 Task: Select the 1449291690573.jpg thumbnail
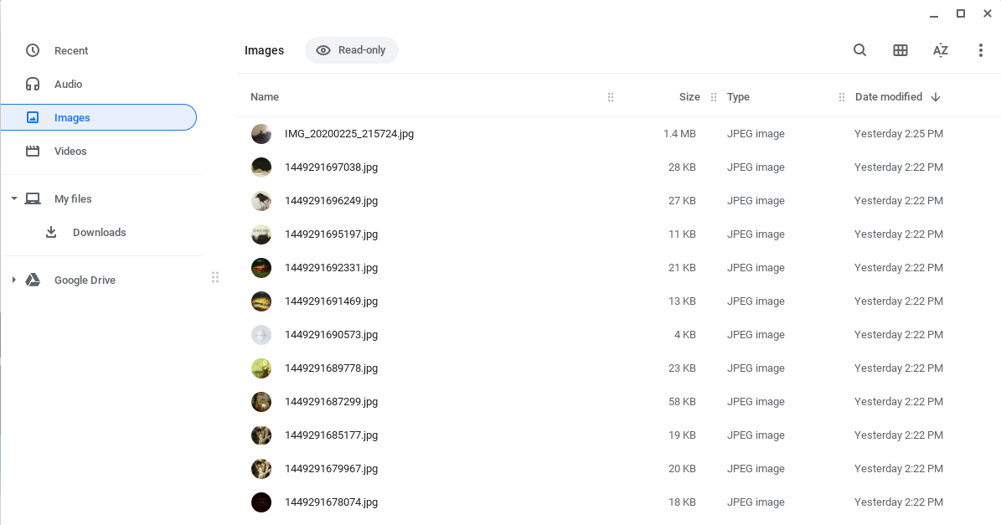[x=261, y=335]
